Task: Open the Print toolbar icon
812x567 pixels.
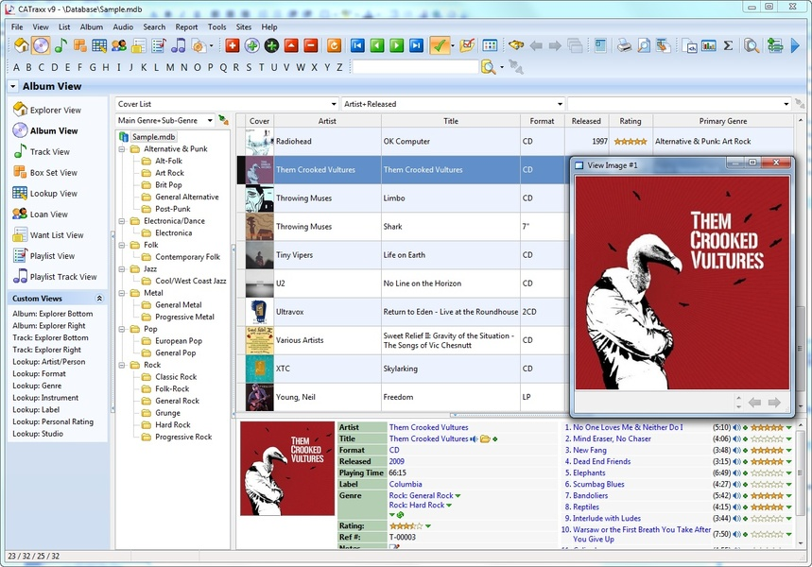Action: point(622,44)
